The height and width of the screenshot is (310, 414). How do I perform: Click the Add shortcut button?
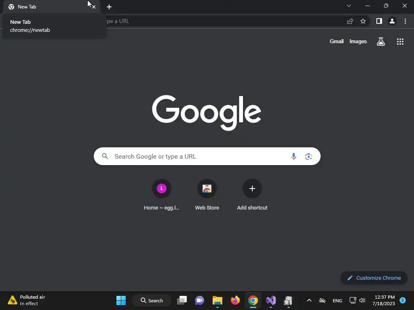[x=252, y=195]
